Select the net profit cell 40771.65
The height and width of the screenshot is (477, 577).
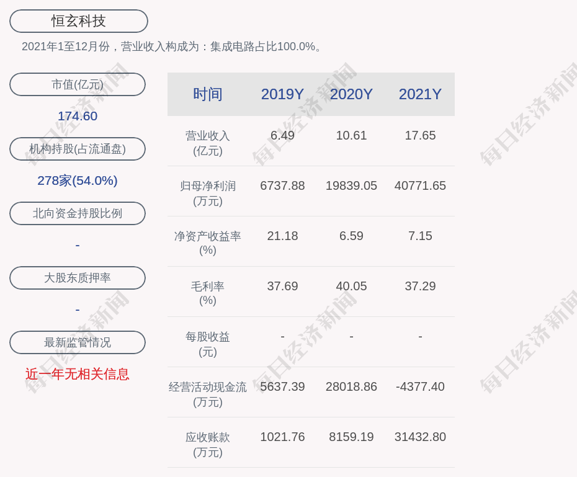(420, 185)
